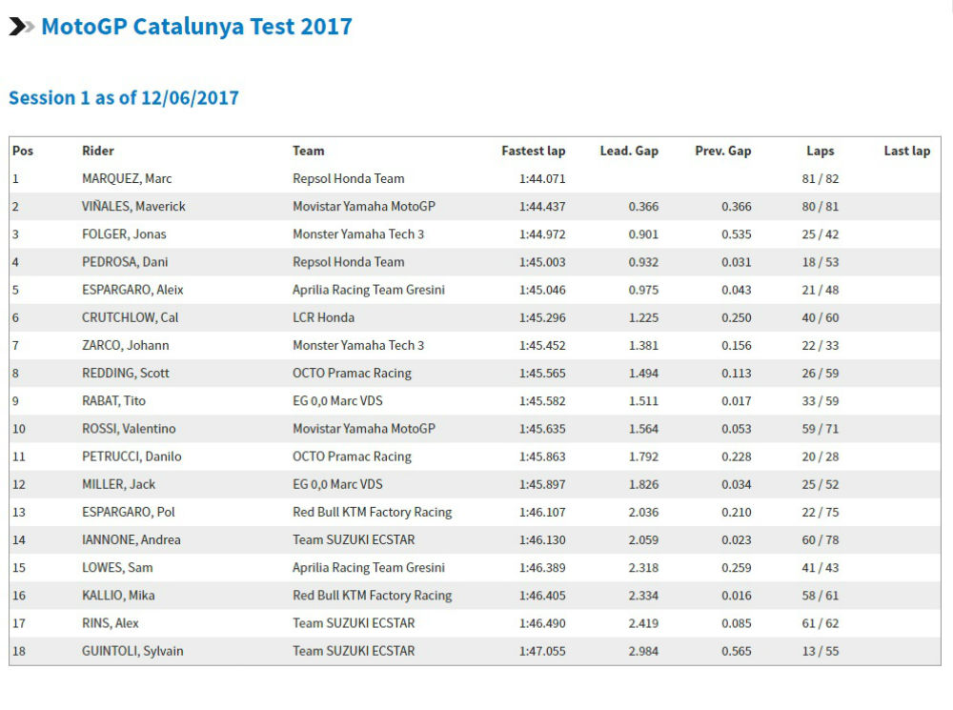
Task: Select the Prev. Gap column header
Action: 722,151
